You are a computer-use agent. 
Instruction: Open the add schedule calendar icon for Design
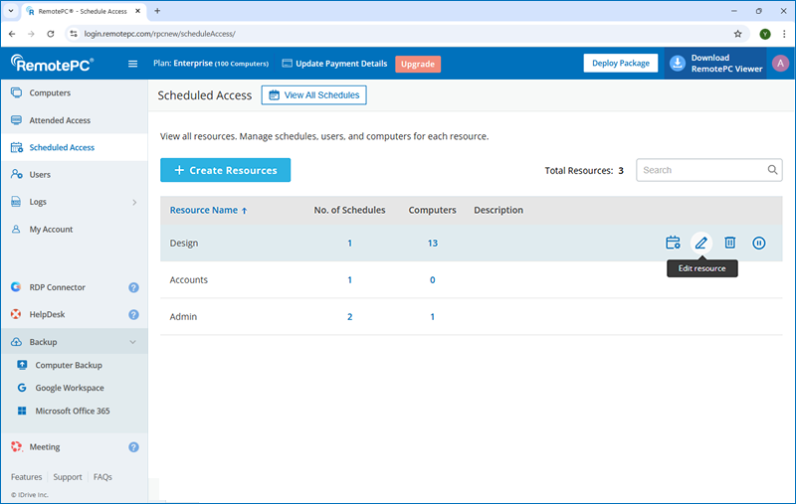[x=673, y=243]
